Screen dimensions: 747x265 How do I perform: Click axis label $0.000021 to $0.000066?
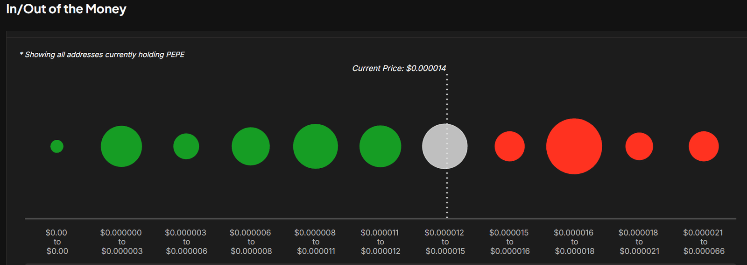click(x=704, y=242)
